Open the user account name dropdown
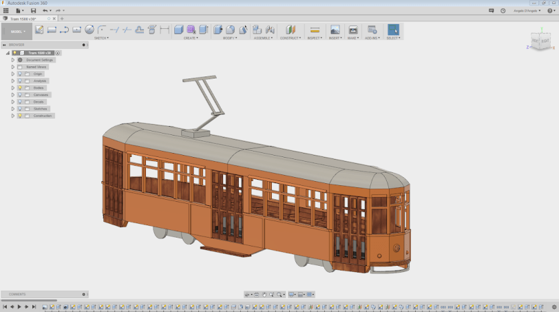The image size is (559, 312). click(527, 11)
